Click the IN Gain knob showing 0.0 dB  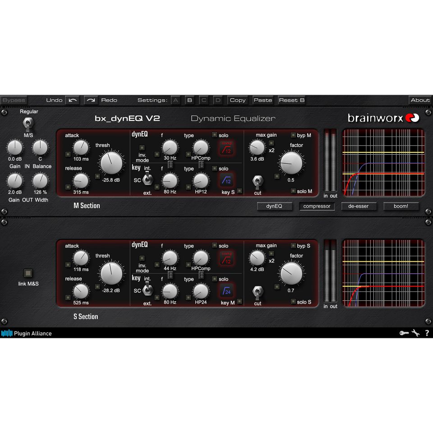click(15, 147)
